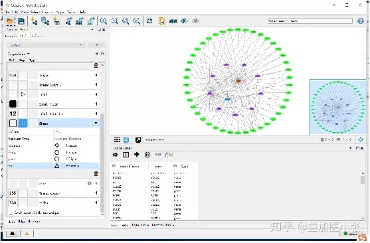Click the navigator overview thumbnail
Screen dimensions: 370x243
point(338,107)
